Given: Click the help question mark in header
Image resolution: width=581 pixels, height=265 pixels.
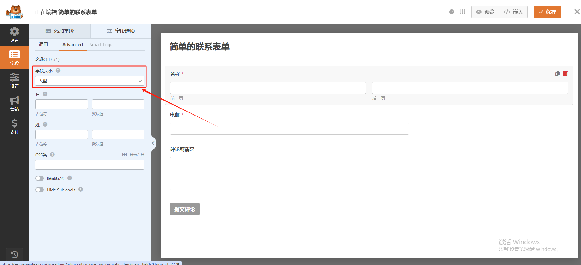Looking at the screenshot, I should [452, 12].
